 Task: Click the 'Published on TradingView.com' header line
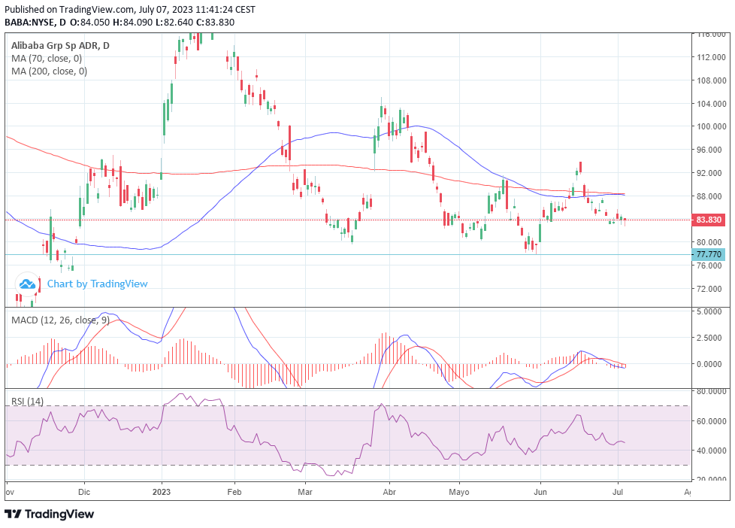(x=130, y=9)
